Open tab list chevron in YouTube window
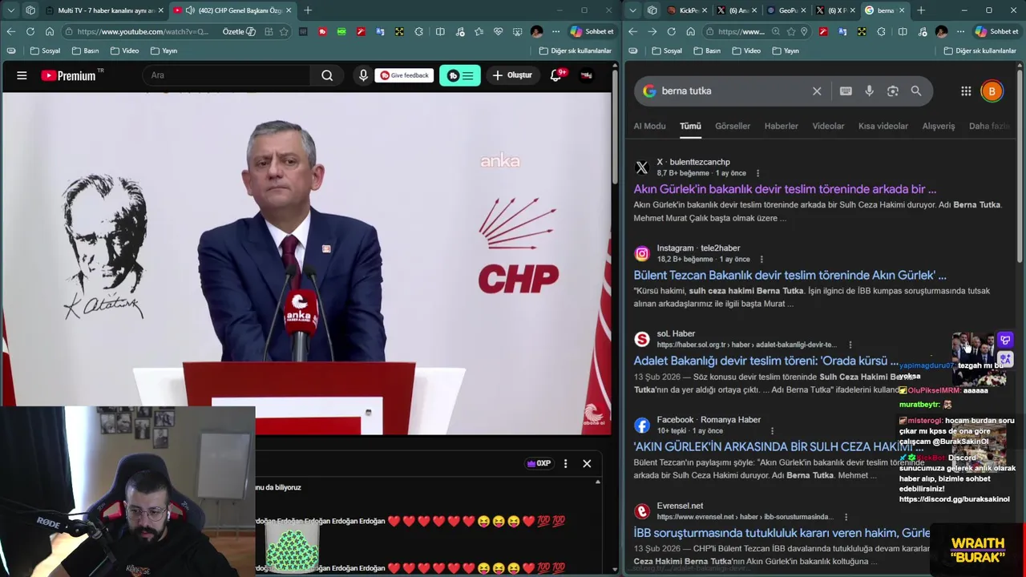The image size is (1026, 577). [11, 10]
